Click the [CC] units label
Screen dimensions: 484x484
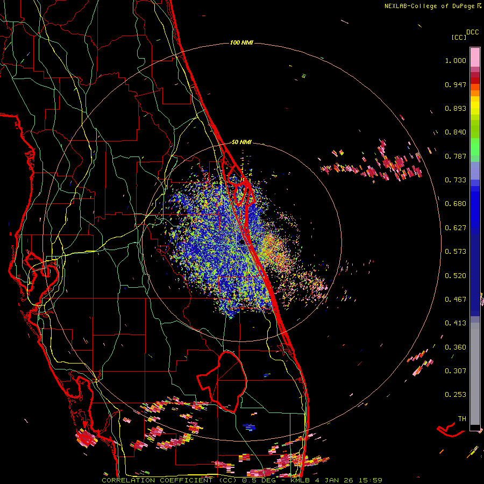tap(459, 37)
